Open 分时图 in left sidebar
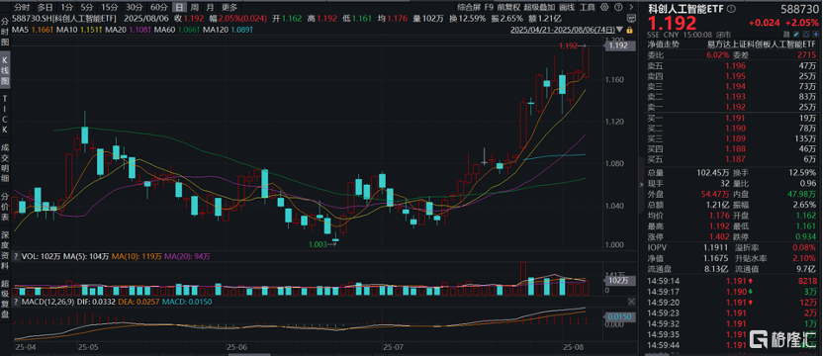The image size is (823, 356). pos(5,31)
